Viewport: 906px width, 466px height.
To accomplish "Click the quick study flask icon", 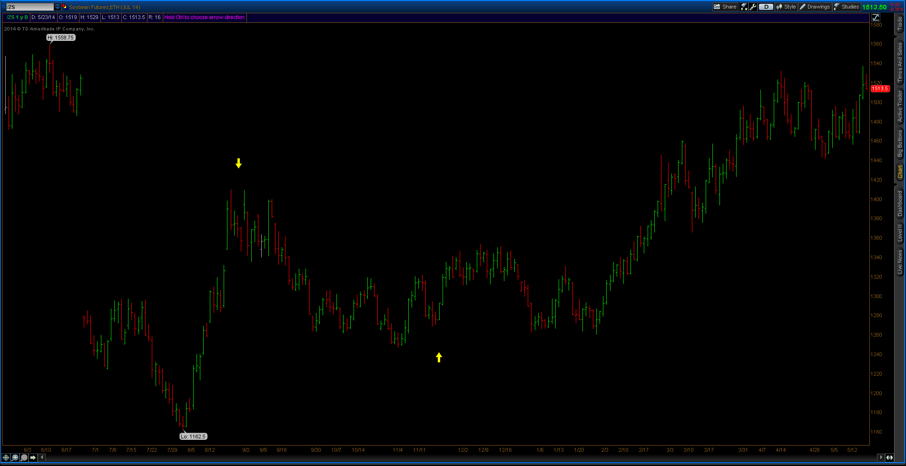I will click(744, 7).
